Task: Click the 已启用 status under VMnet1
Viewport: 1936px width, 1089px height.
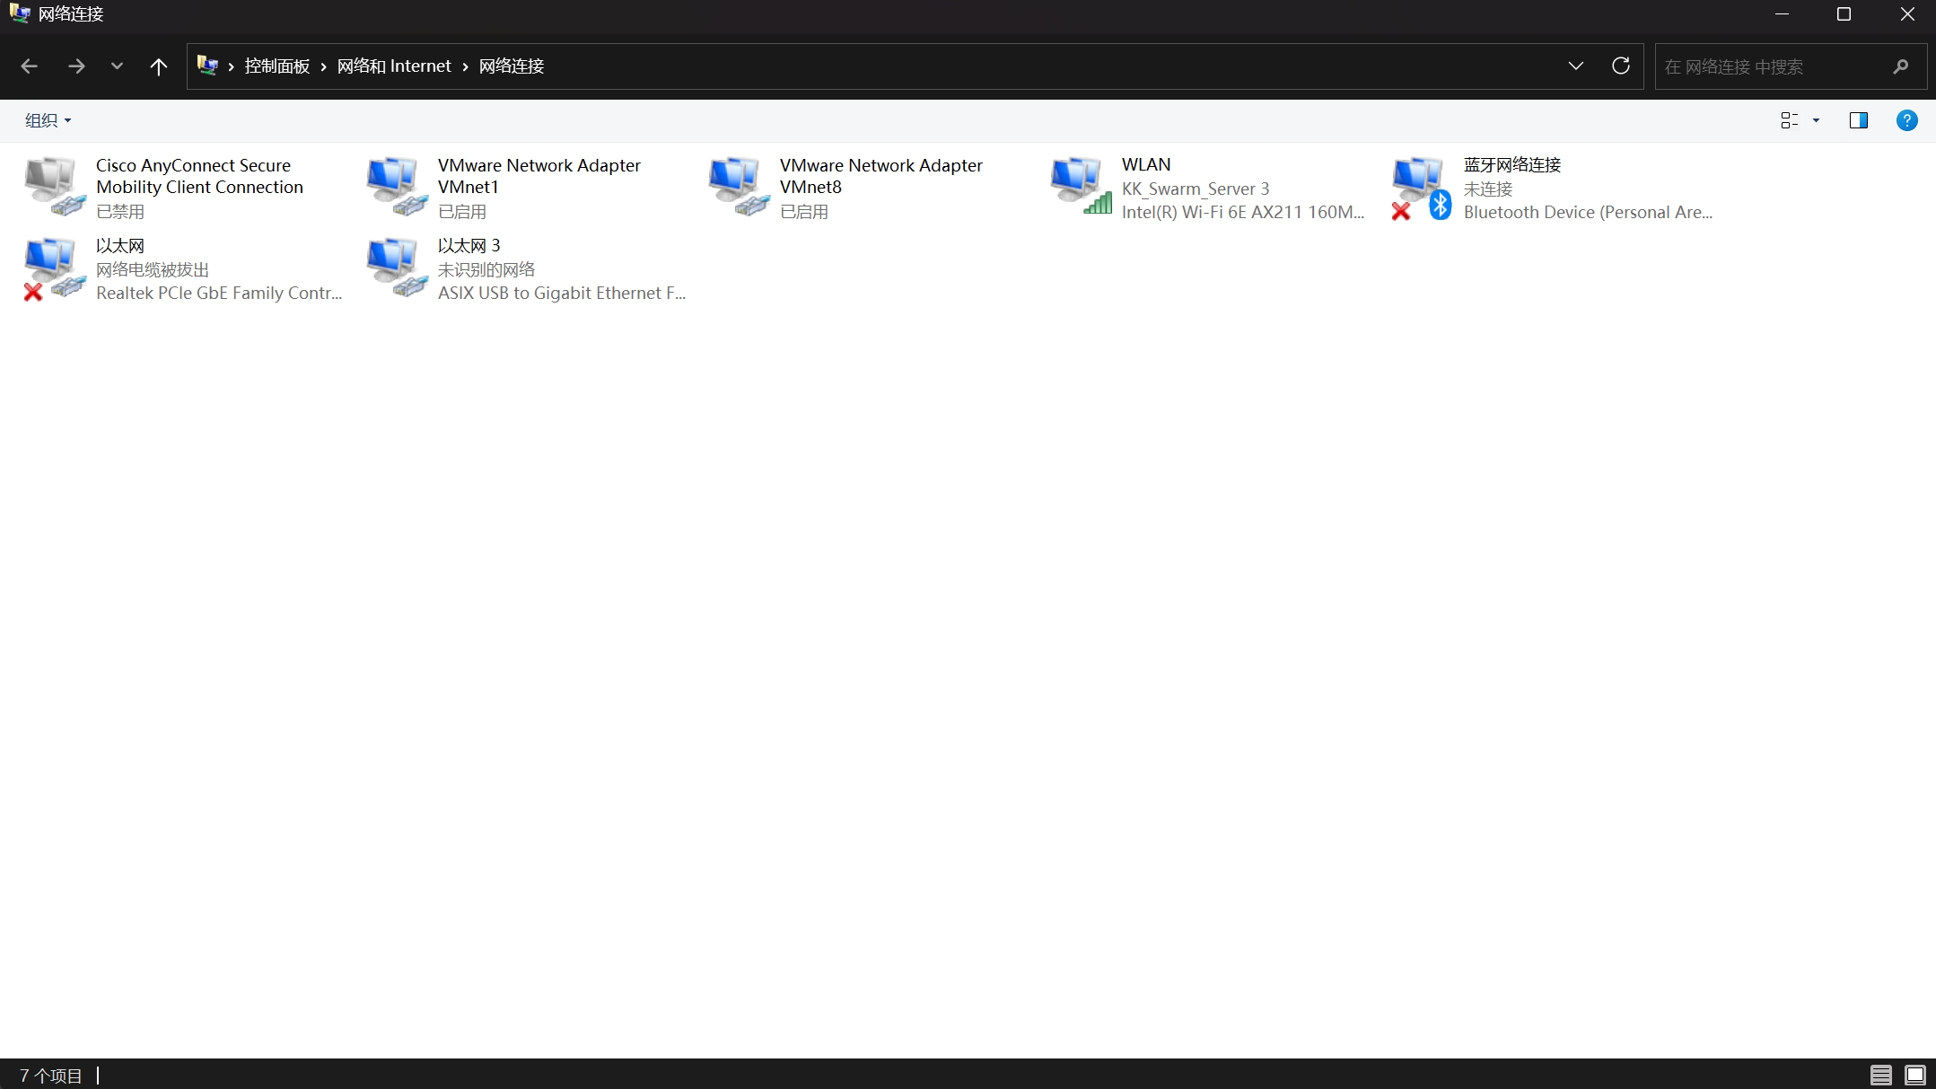Action: [462, 211]
